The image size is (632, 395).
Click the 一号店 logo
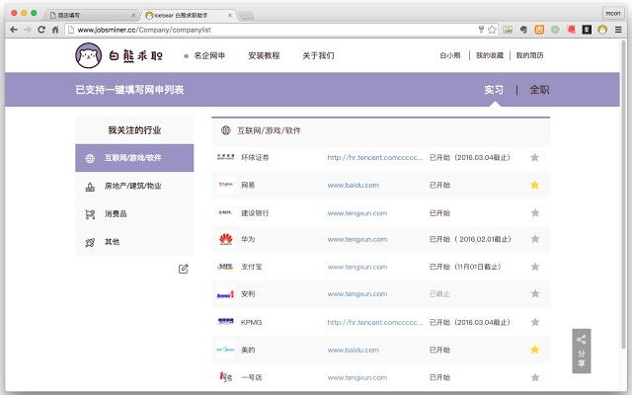tap(225, 377)
